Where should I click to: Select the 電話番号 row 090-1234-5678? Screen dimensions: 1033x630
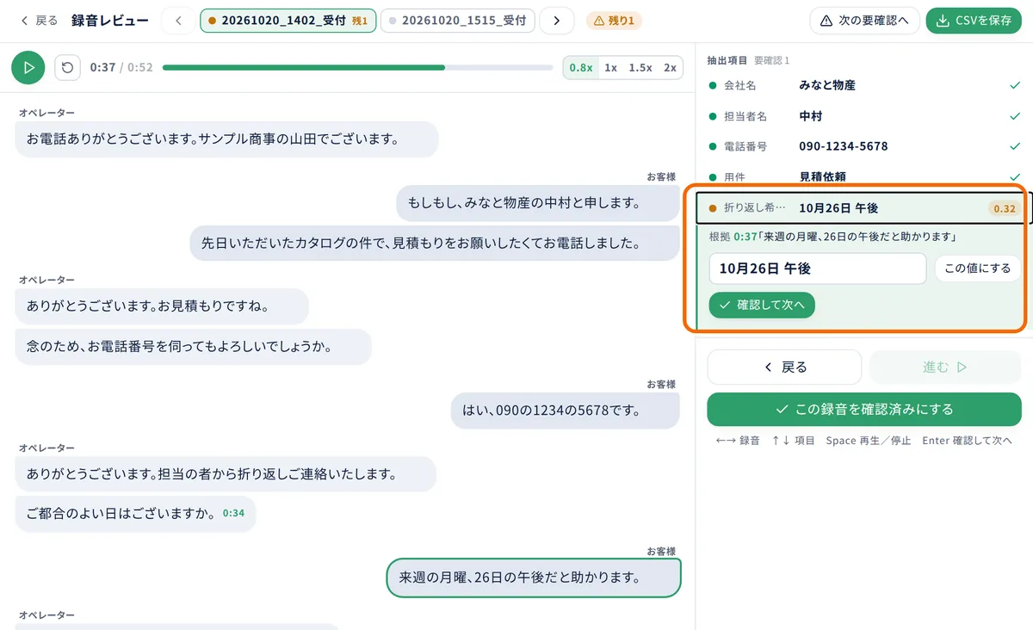(x=864, y=146)
